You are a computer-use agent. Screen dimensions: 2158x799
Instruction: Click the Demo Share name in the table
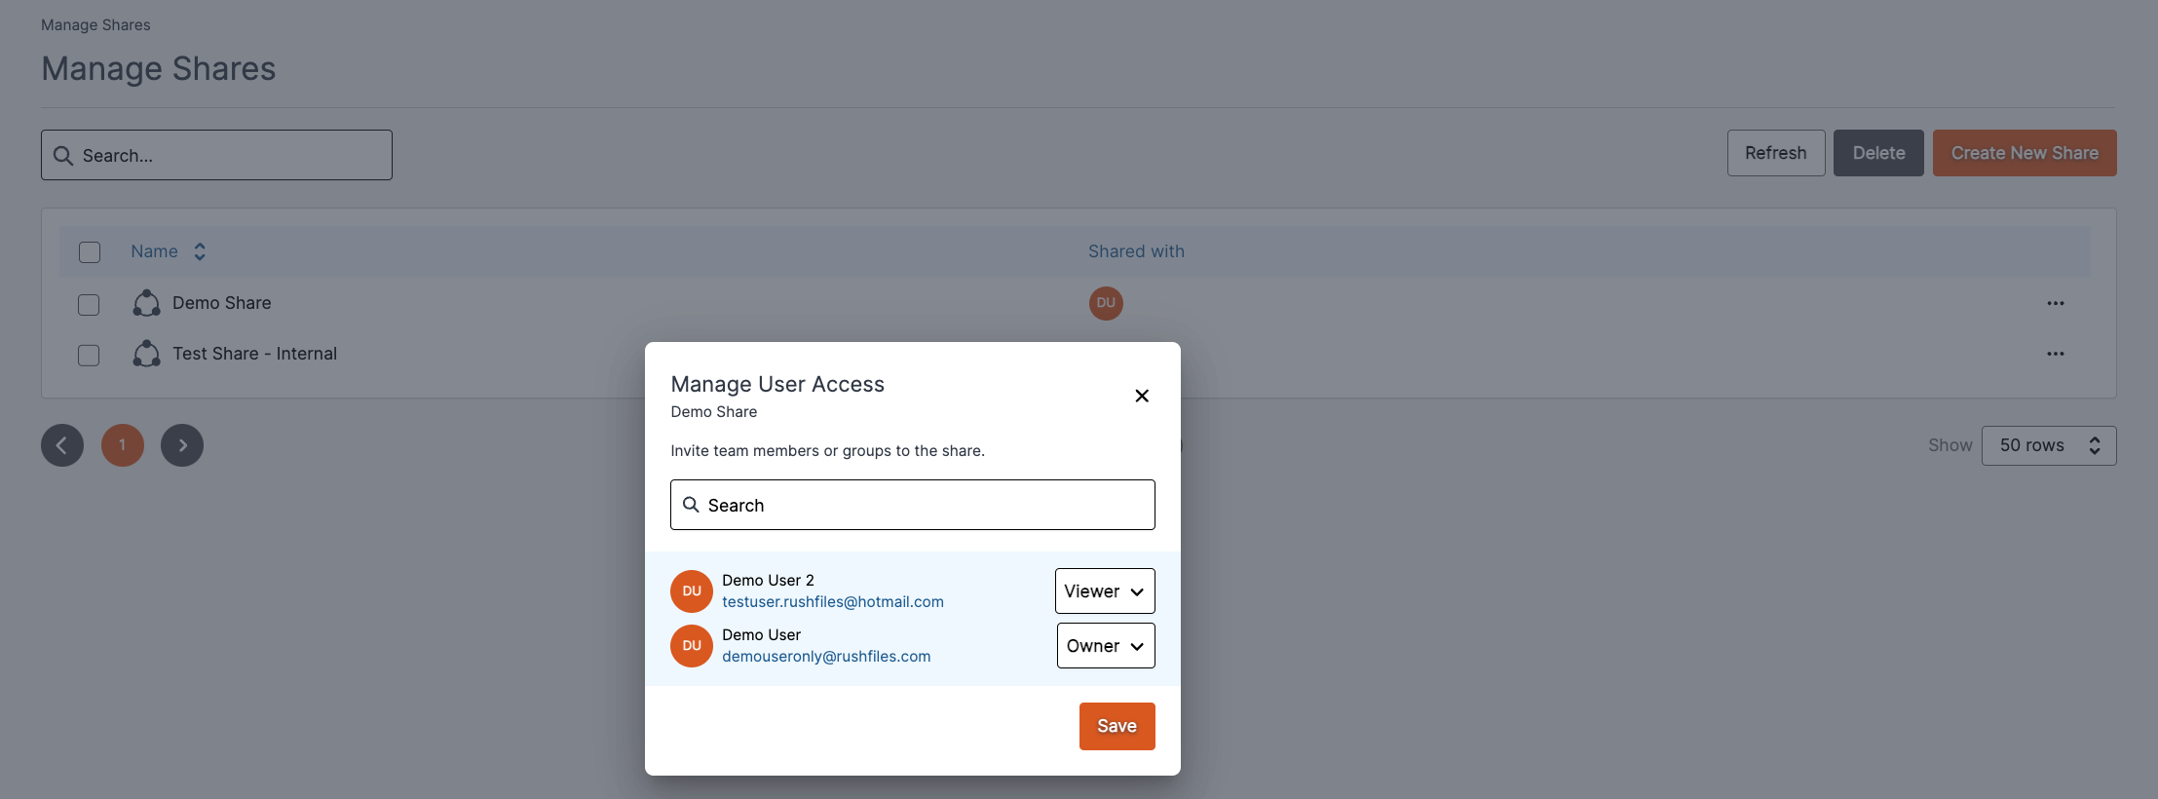222,303
